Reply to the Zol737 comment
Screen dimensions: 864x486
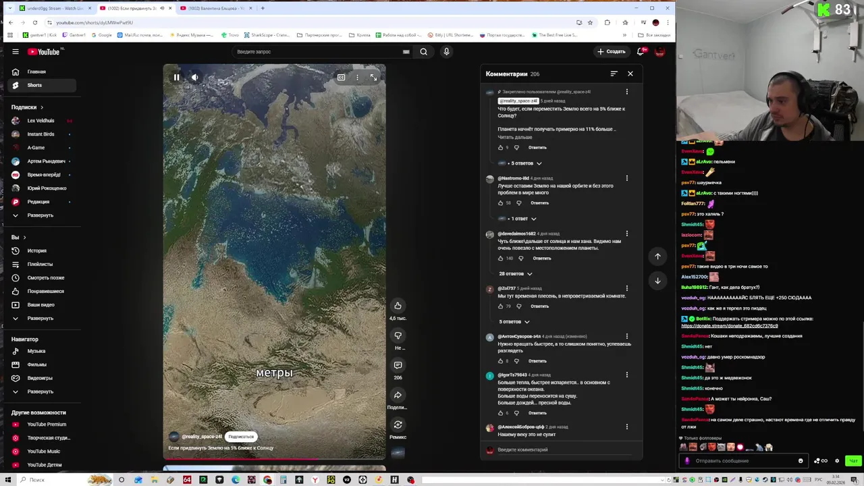[539, 306]
